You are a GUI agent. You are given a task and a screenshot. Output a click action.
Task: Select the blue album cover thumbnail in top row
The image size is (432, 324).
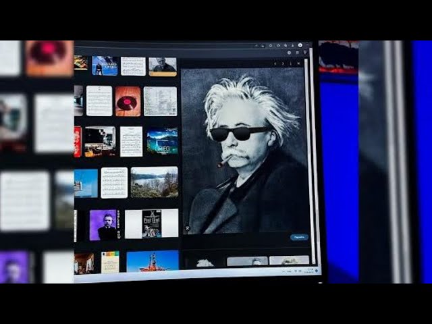105,65
